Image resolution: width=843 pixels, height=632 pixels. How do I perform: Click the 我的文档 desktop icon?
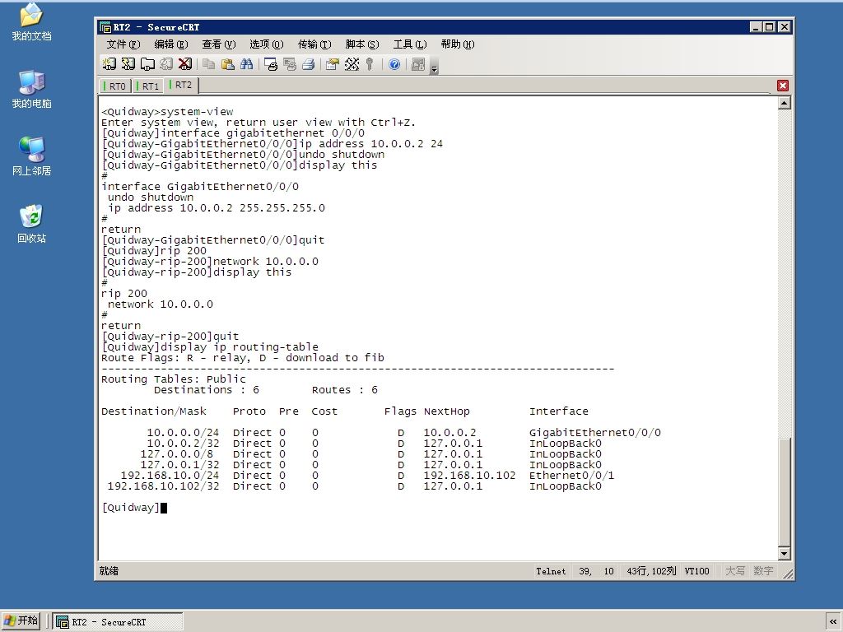tap(32, 22)
